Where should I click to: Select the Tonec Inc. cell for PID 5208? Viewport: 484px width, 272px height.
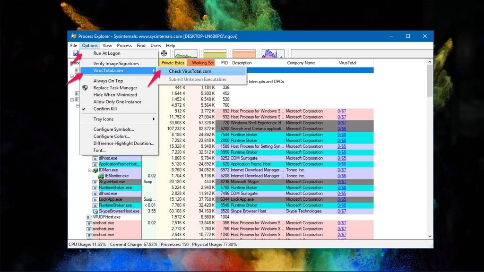295,176
